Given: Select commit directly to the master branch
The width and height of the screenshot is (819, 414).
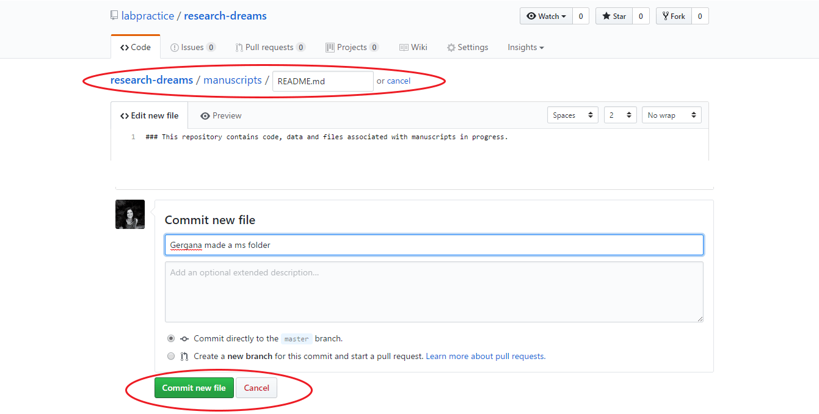Looking at the screenshot, I should click(171, 338).
